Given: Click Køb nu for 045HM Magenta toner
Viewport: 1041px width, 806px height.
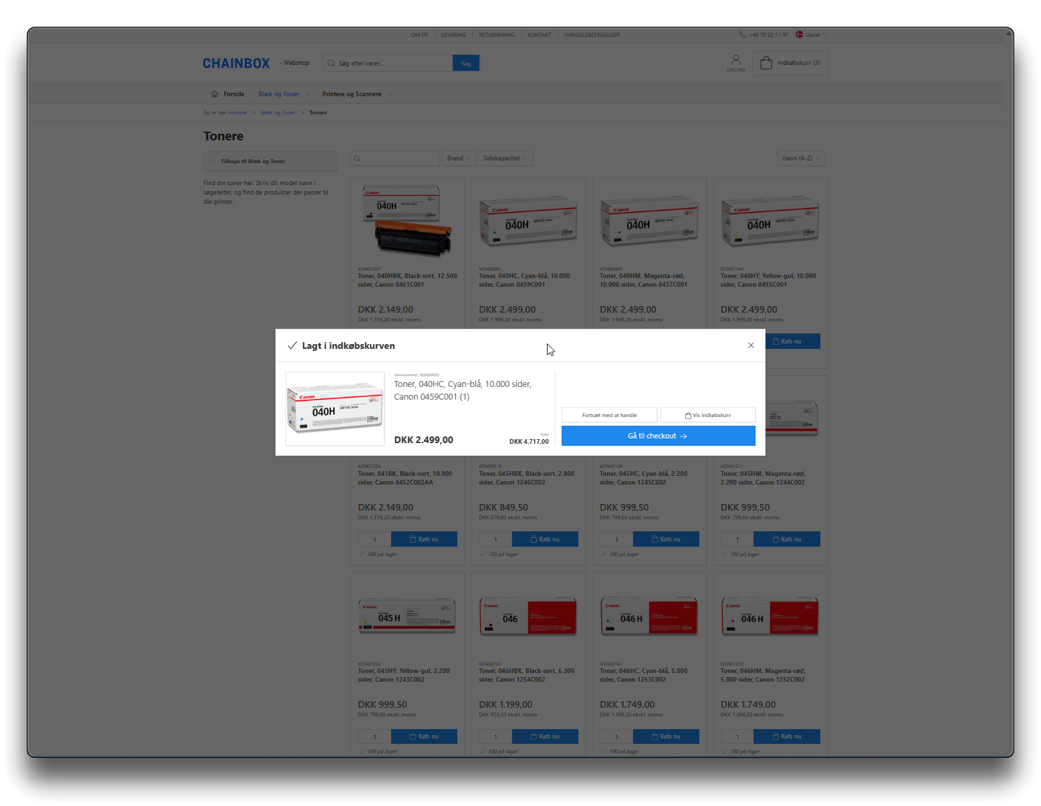Looking at the screenshot, I should (787, 539).
